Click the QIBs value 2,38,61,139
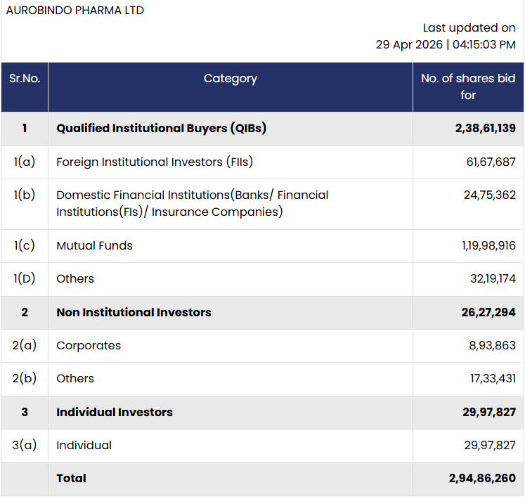The width and height of the screenshot is (525, 504). point(486,128)
